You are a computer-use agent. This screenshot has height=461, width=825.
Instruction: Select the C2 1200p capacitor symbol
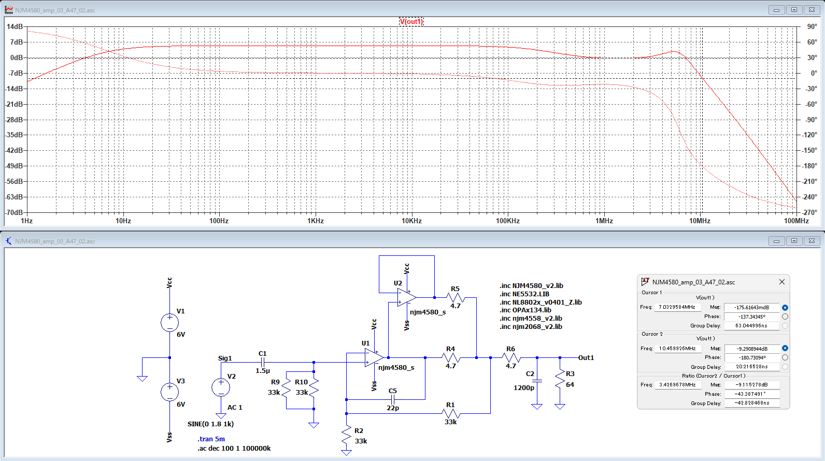click(x=537, y=381)
